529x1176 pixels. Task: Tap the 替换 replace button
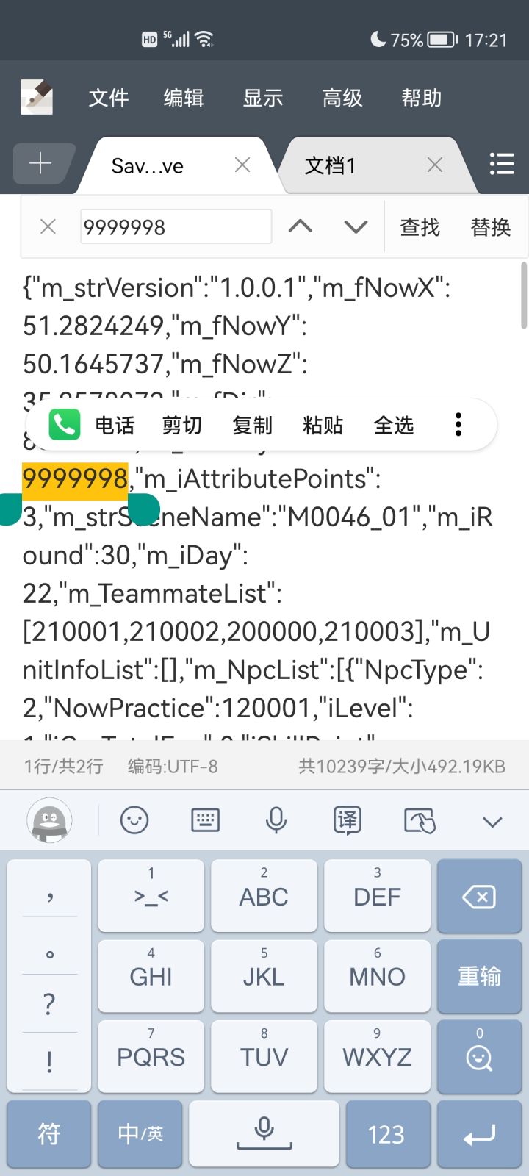point(491,227)
